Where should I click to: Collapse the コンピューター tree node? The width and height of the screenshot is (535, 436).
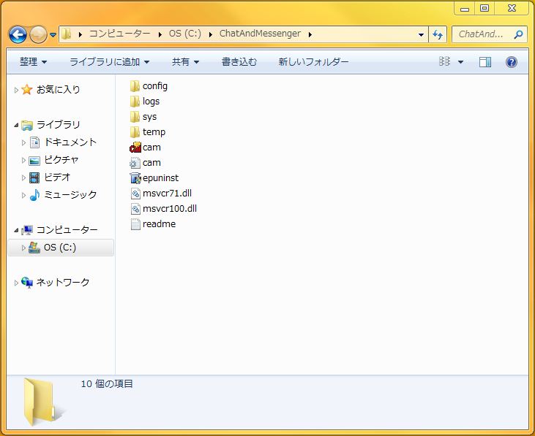[16, 230]
